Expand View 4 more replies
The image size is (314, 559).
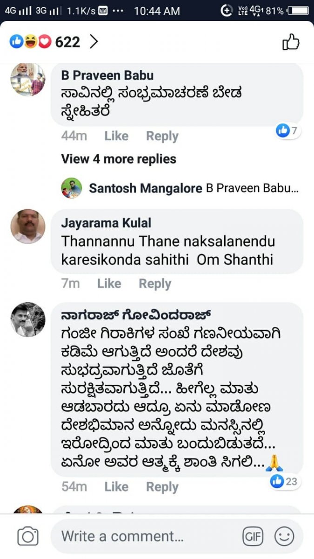(x=119, y=159)
